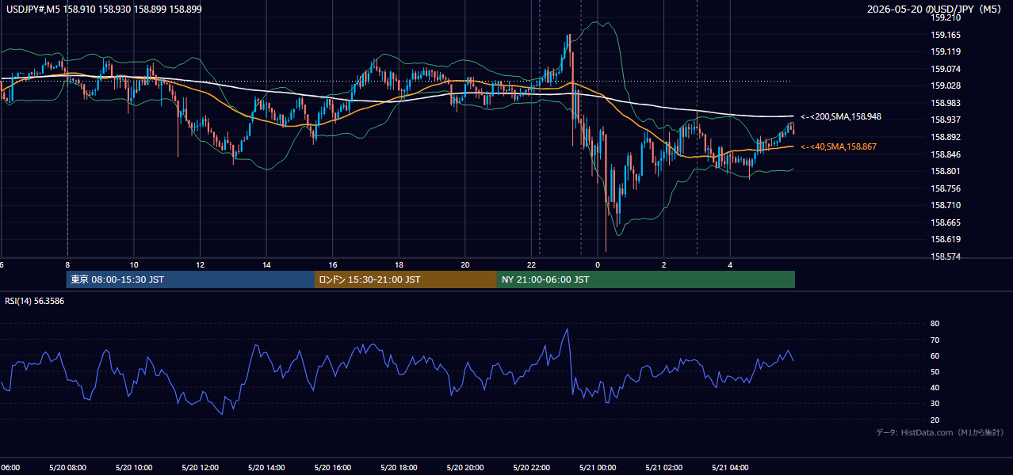Select the ロンドン 15:30-21:00 JST session bar
Viewport: 1013px width, 475px height.
[x=406, y=279]
